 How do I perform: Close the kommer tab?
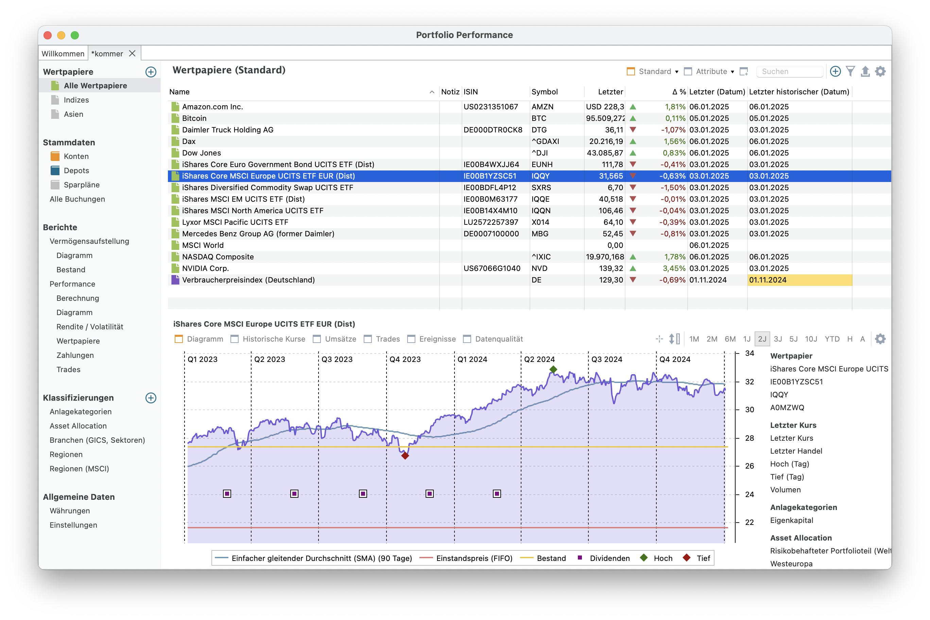tap(132, 53)
